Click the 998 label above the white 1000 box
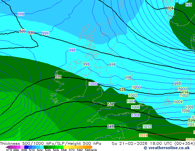This screenshot has height=151, width=195. [x=86, y=64]
